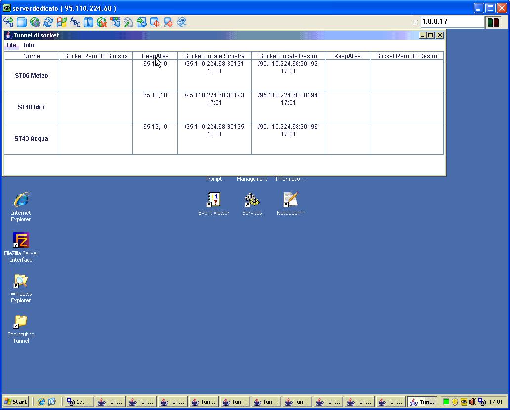Click the Event Viewer desktop icon
Viewport: 510px width, 410px height.
click(x=213, y=204)
